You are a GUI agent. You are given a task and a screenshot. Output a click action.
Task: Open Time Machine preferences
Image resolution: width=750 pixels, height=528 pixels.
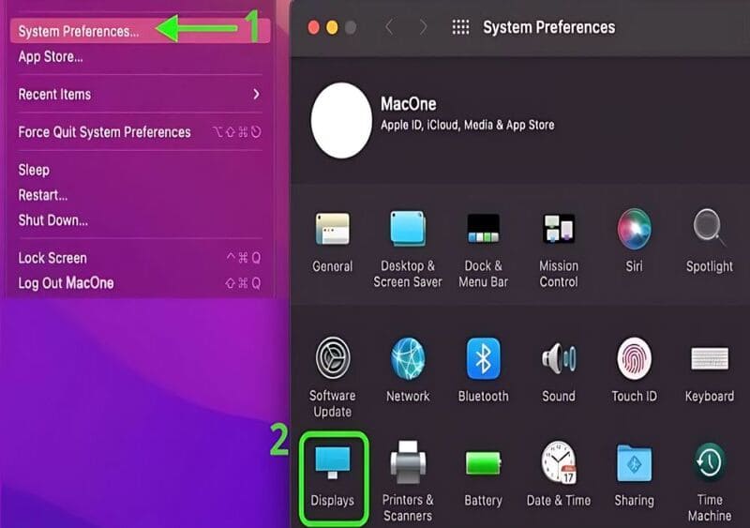[x=710, y=481]
